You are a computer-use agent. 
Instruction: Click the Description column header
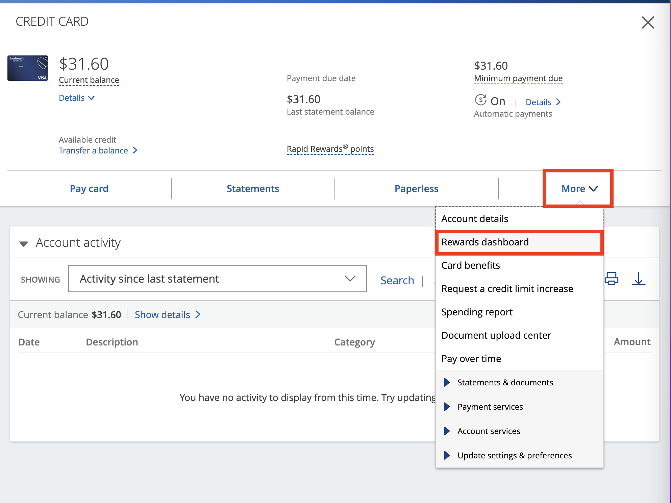tap(112, 342)
